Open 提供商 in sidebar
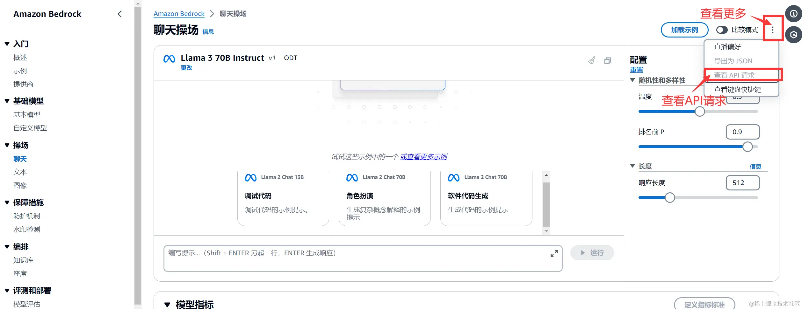Screen dimensions: 802x309 coord(23,84)
